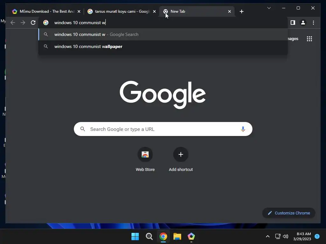The height and width of the screenshot is (244, 326).
Task: Open the Google Images link
Action: [293, 39]
